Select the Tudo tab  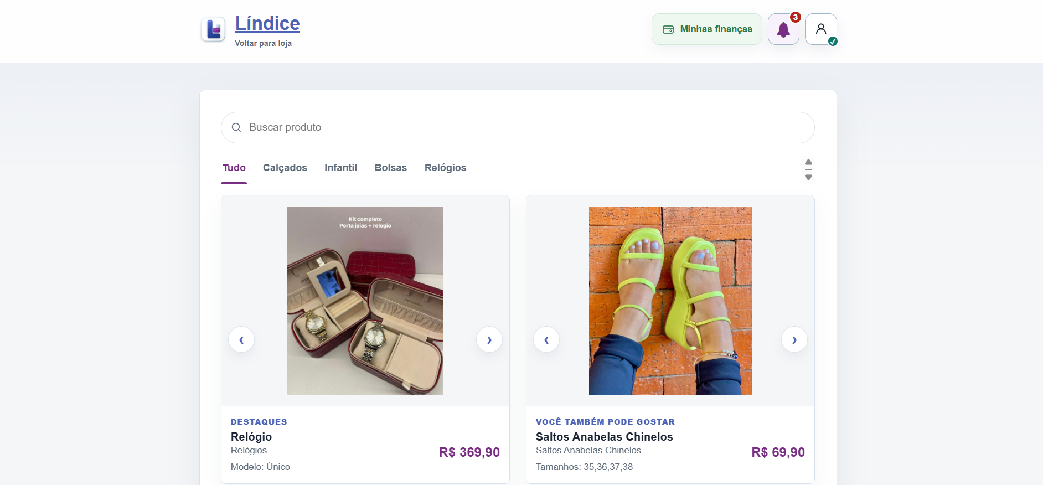[234, 168]
